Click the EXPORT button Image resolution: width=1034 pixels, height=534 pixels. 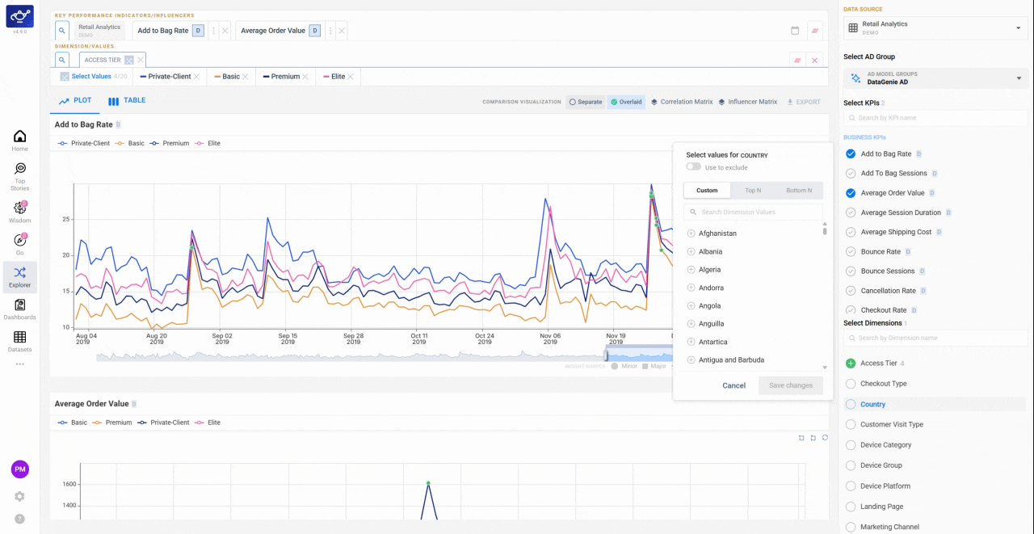pyautogui.click(x=803, y=102)
